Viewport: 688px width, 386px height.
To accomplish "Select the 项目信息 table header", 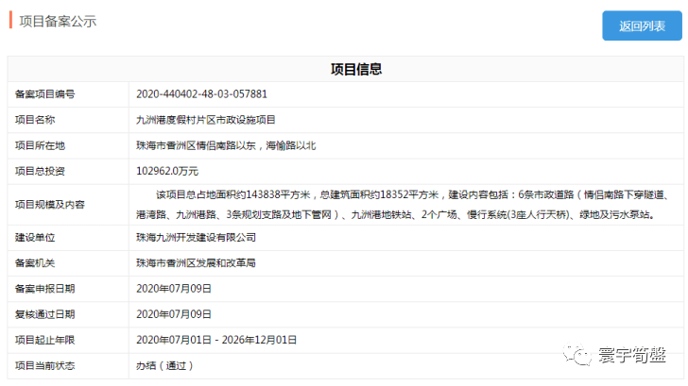I will tap(356, 69).
